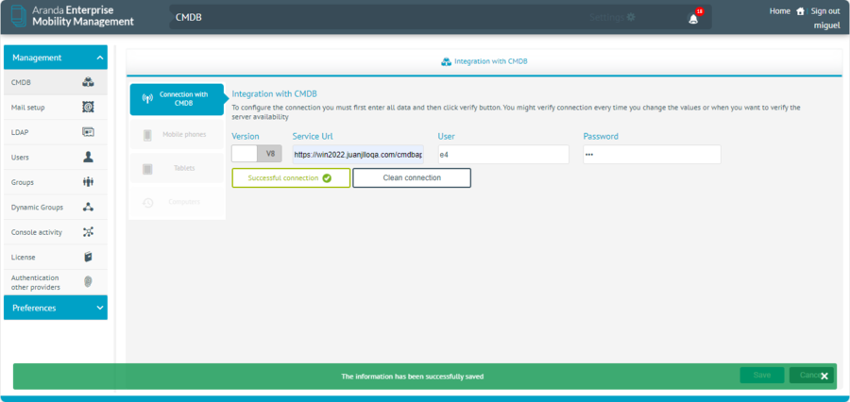Click the green check mark icon
The width and height of the screenshot is (850, 402).
(327, 177)
